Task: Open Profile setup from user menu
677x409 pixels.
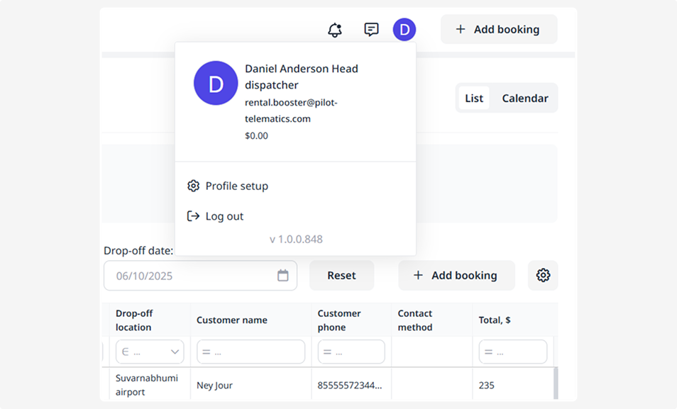Action: (x=236, y=186)
